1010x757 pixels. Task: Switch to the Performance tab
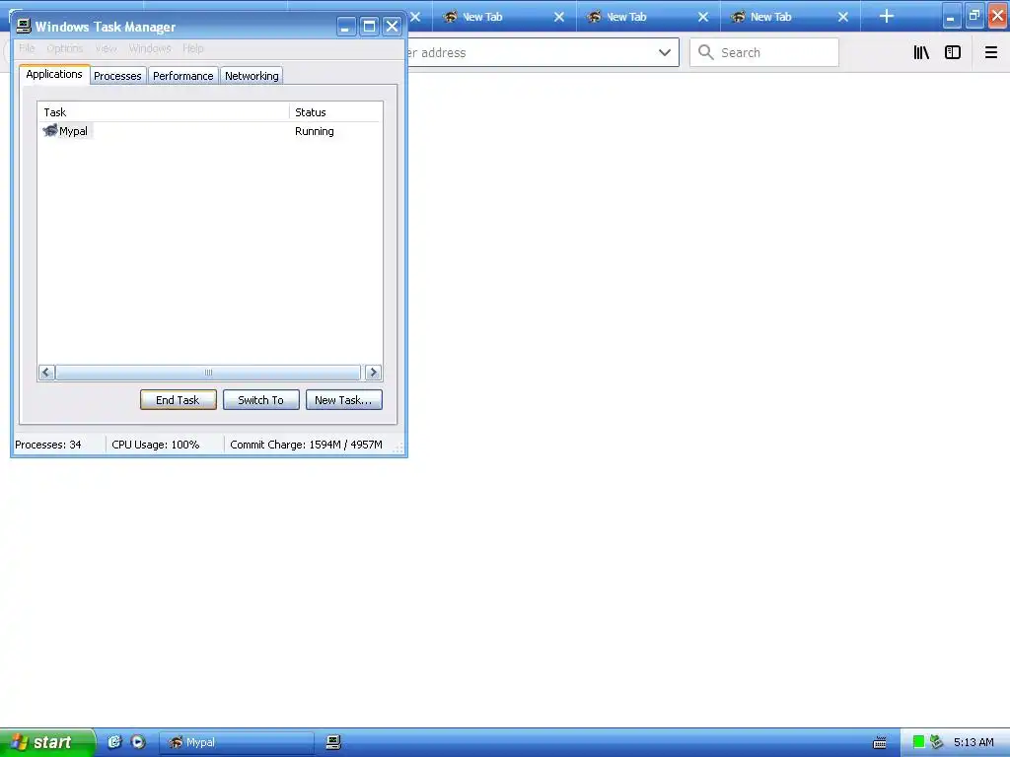182,76
